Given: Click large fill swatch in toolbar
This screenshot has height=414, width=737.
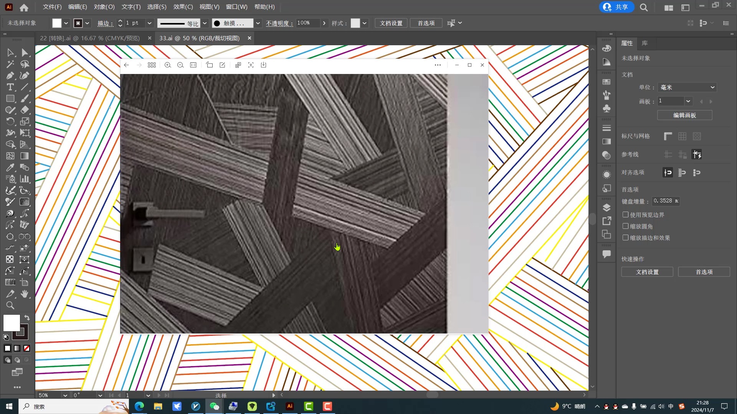Looking at the screenshot, I should 12,323.
